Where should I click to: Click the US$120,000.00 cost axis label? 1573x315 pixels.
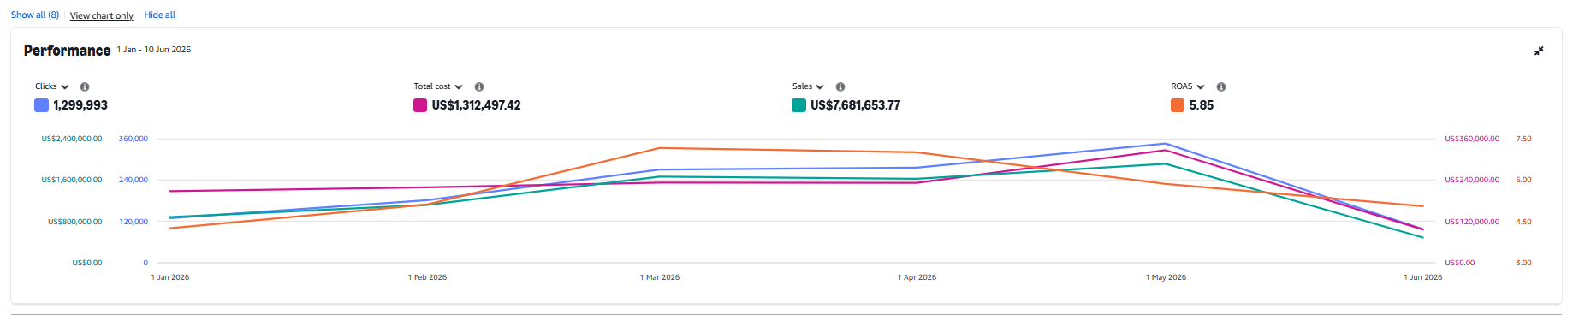[x=1472, y=222]
